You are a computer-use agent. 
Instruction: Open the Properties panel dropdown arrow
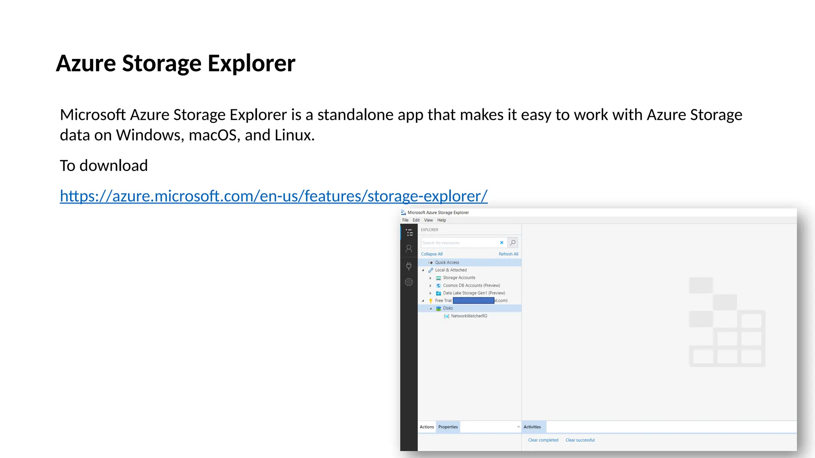point(519,427)
